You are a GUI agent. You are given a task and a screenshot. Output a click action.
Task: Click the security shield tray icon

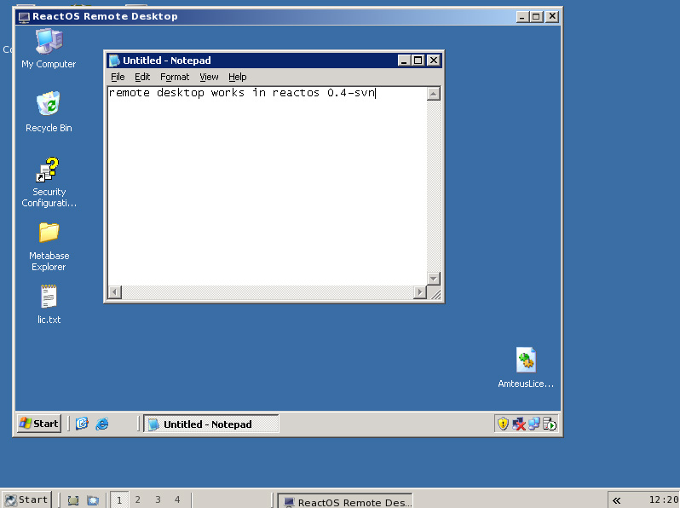[x=503, y=424]
